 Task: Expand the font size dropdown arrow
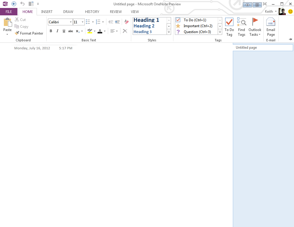click(x=82, y=22)
